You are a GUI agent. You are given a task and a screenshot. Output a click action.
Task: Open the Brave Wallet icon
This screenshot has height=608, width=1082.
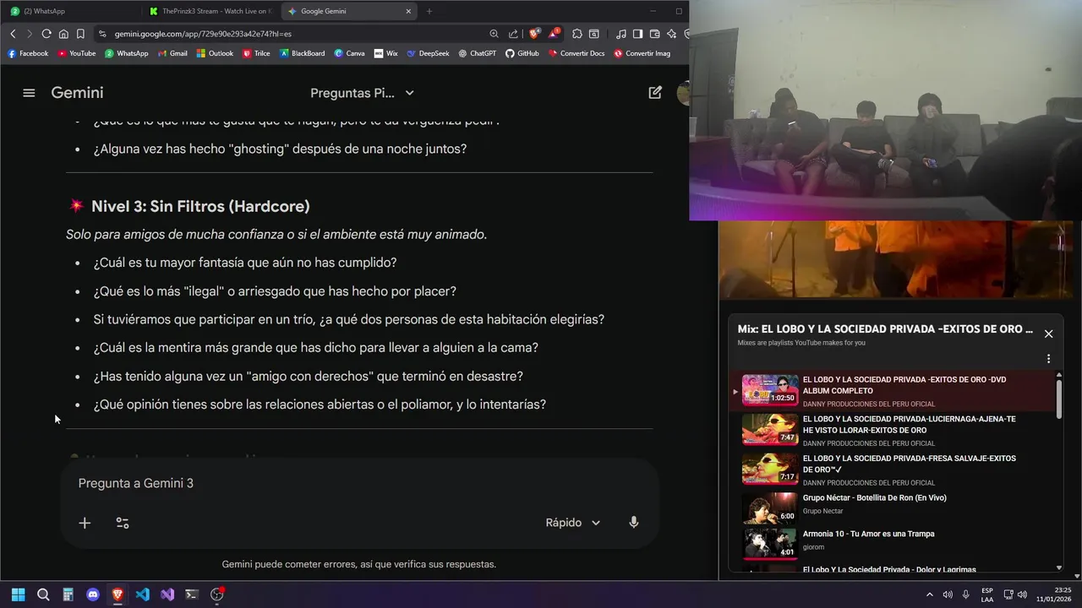[655, 34]
